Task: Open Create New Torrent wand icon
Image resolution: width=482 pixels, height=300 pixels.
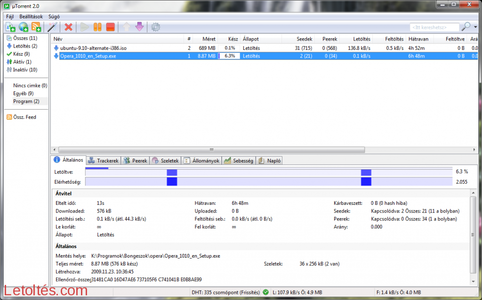Action: (52, 27)
